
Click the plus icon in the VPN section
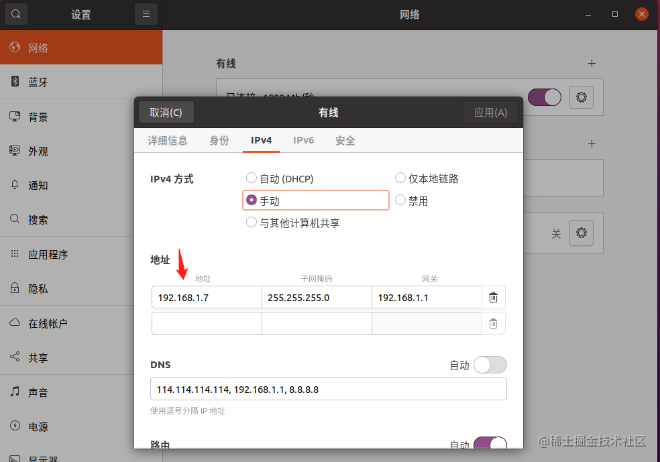pos(592,143)
